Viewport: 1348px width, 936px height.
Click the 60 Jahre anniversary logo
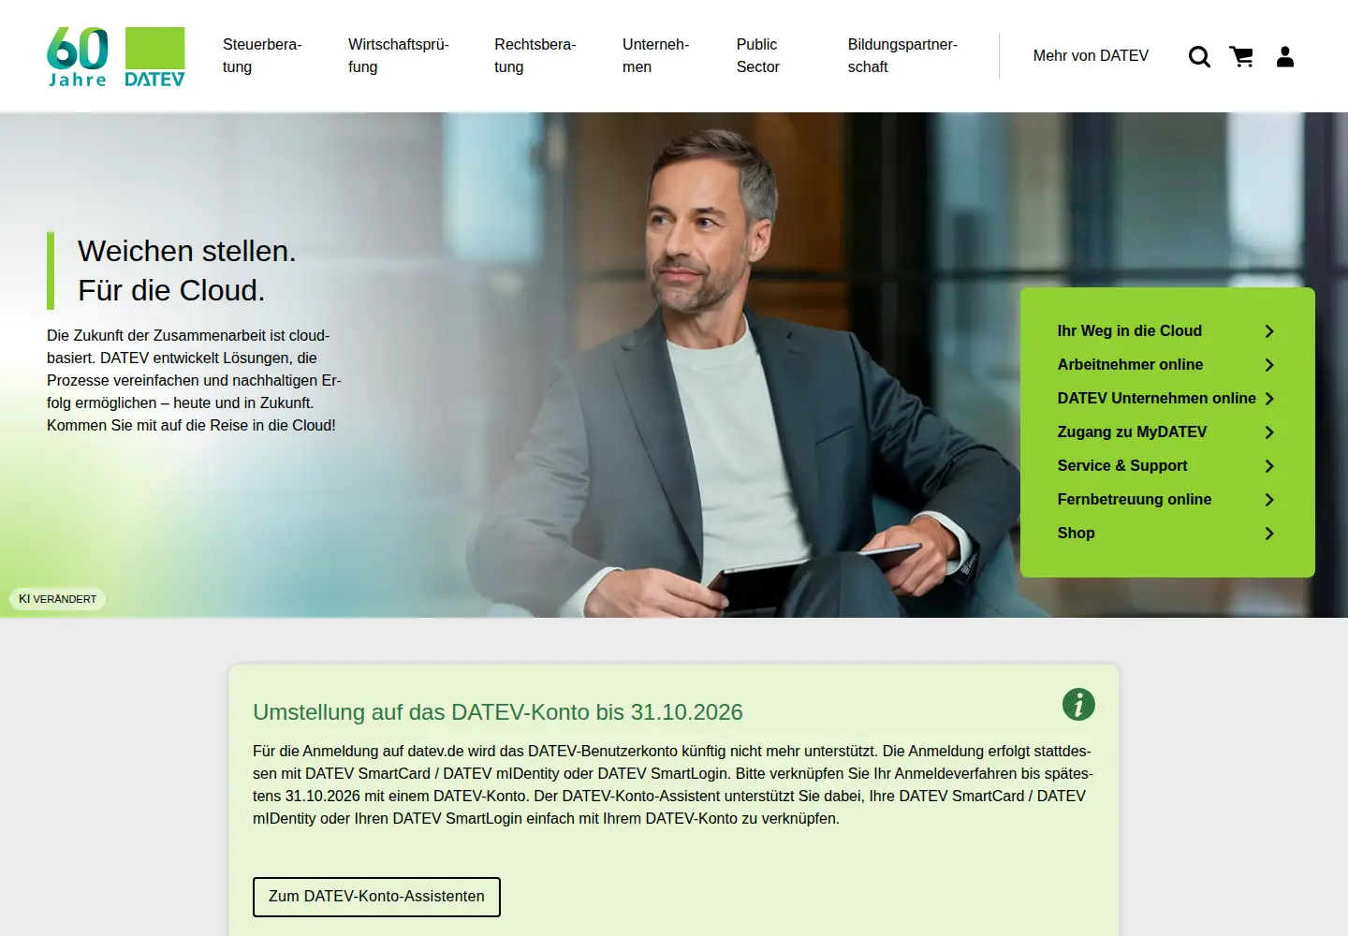coord(78,57)
